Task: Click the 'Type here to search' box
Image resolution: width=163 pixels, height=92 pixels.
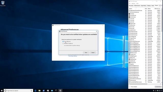Action: click(18, 90)
